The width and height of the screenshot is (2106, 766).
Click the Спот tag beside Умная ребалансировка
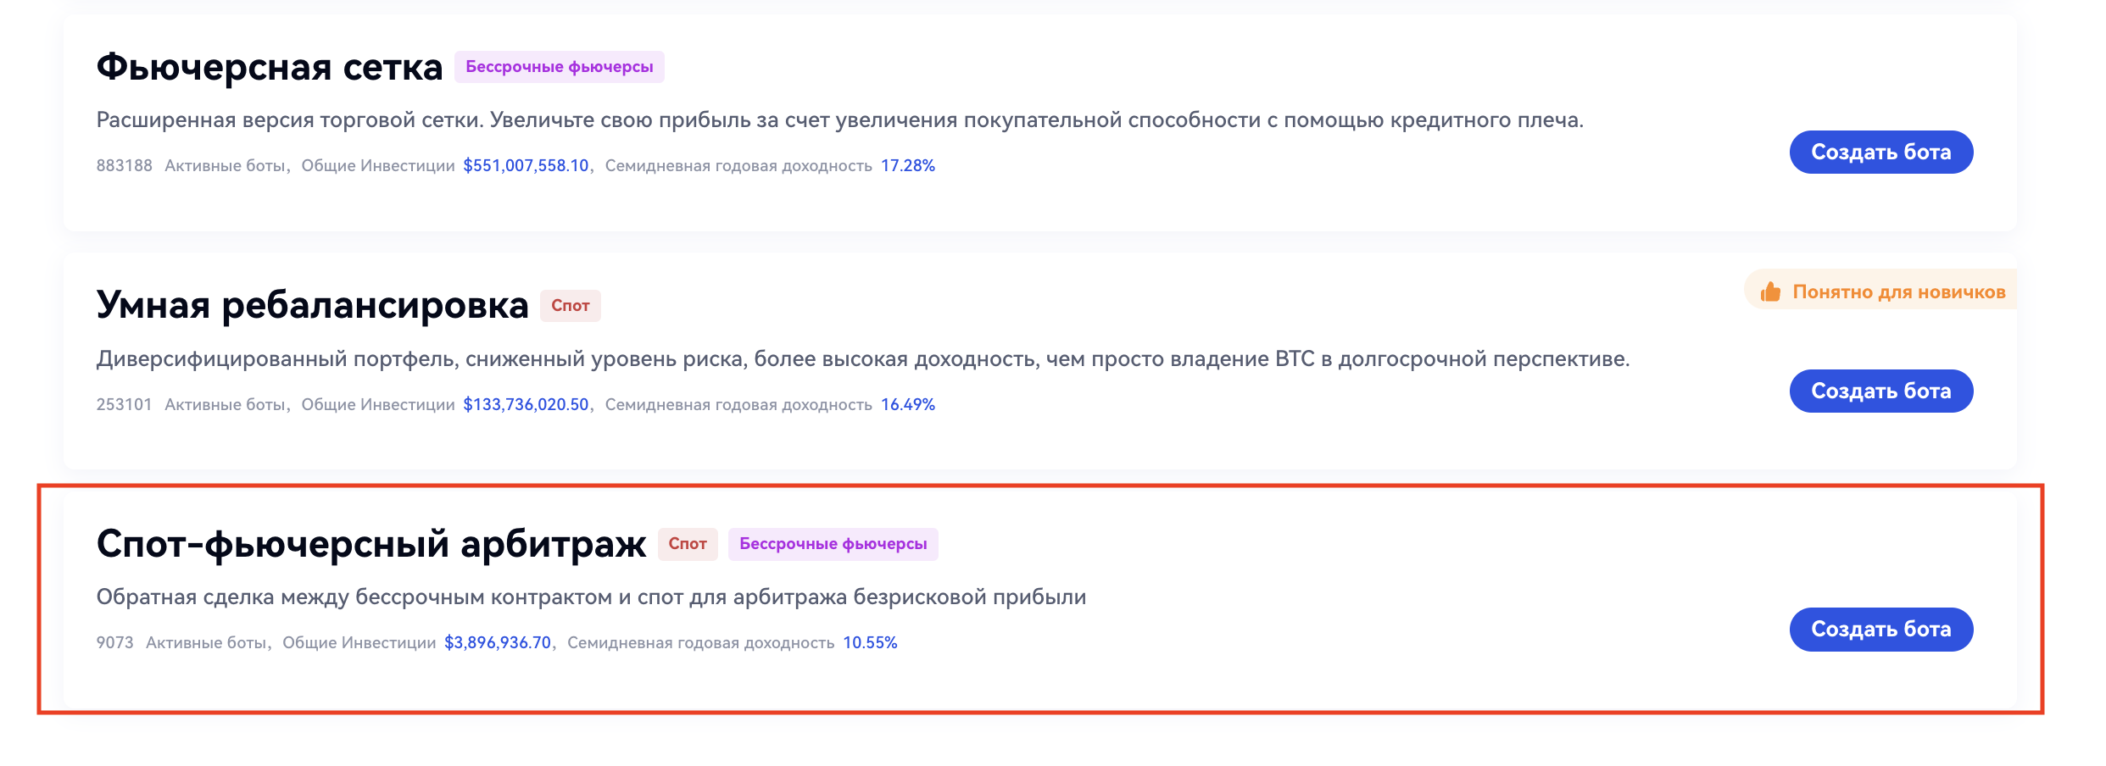point(570,306)
